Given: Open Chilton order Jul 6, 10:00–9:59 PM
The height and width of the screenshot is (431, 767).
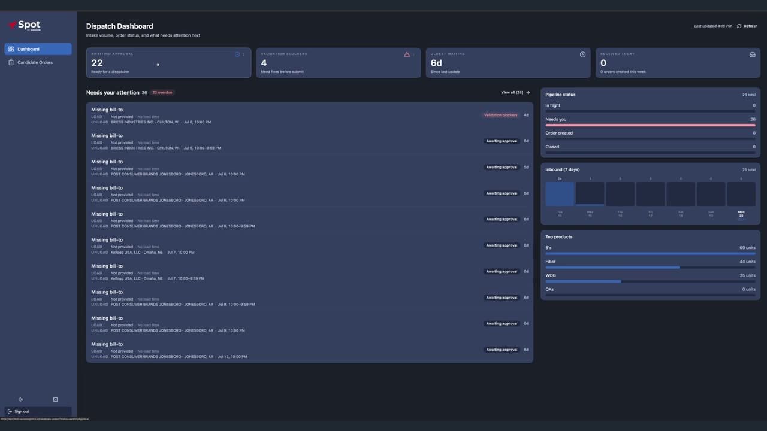Looking at the screenshot, I should click(x=310, y=141).
